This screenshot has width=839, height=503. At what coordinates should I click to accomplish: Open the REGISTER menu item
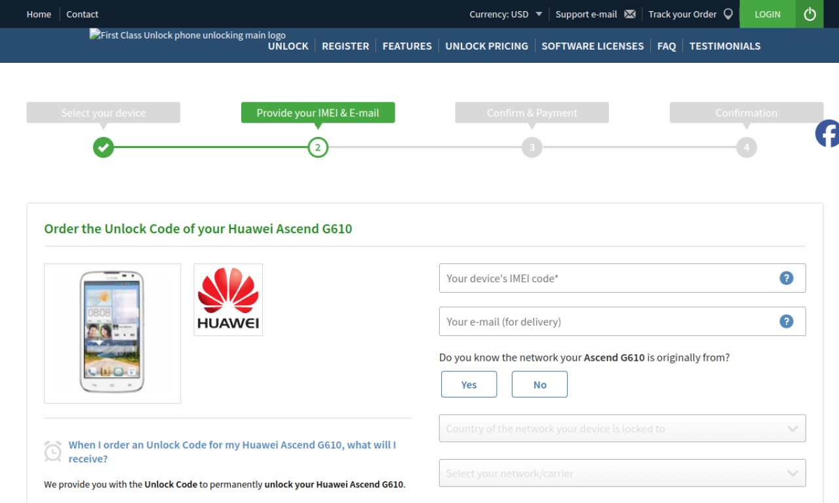click(x=345, y=46)
